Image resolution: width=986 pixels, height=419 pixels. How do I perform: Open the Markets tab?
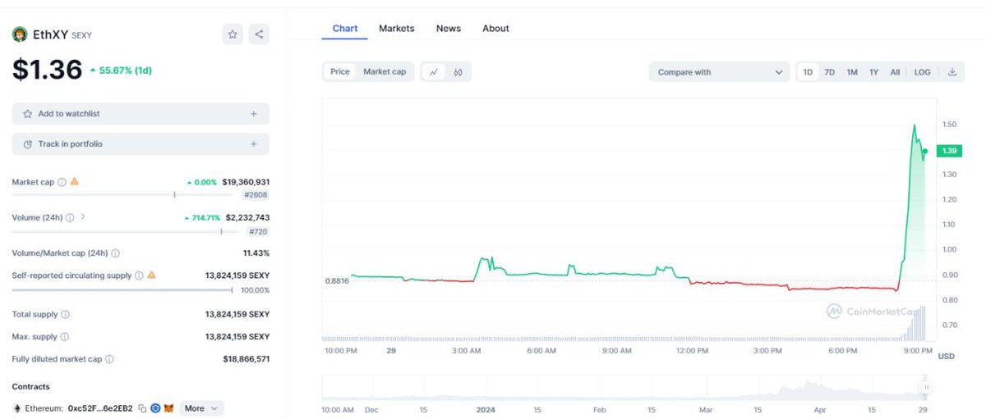point(397,29)
